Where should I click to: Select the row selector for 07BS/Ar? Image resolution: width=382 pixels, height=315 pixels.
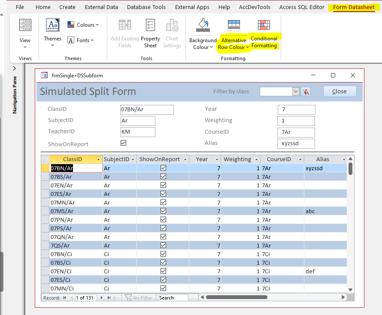pyautogui.click(x=45, y=177)
